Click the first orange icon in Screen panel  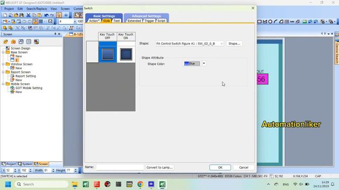[6, 42]
